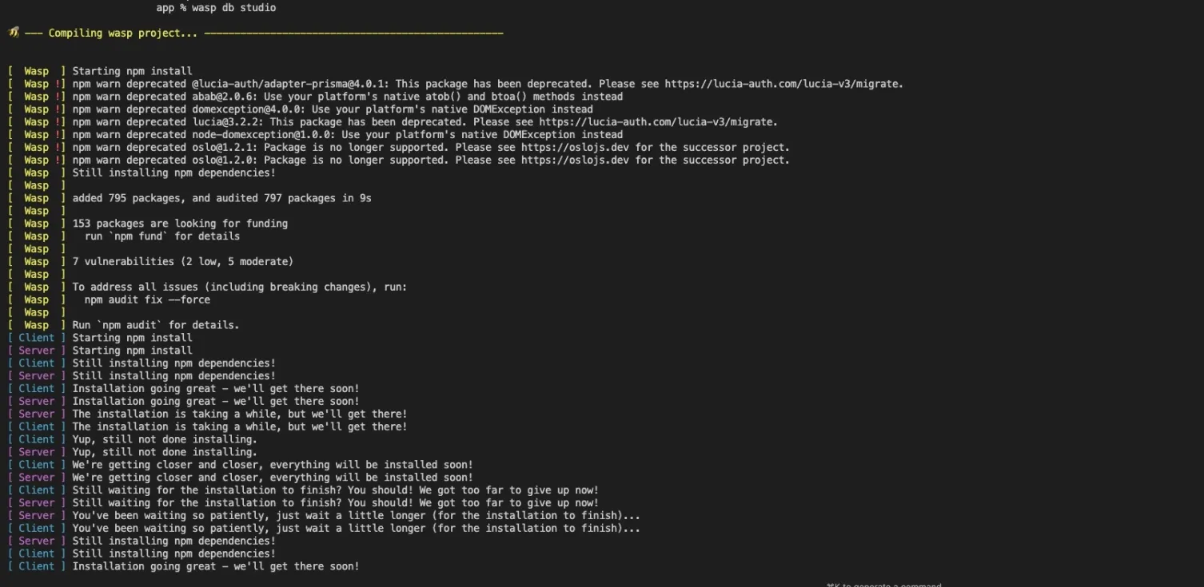Click the node-domexception@1.0.0 warning line
Image resolution: width=1204 pixels, height=587 pixels.
348,135
